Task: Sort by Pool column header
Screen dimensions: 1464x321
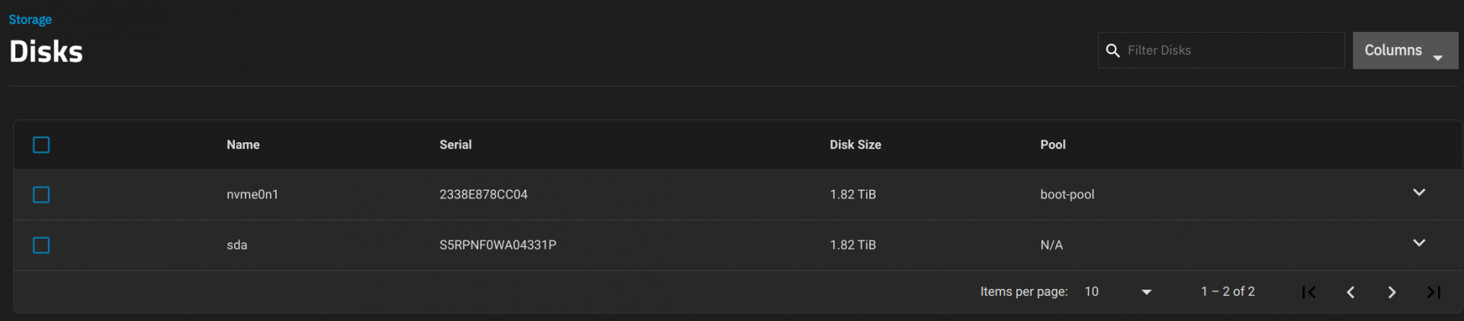Action: [1052, 145]
